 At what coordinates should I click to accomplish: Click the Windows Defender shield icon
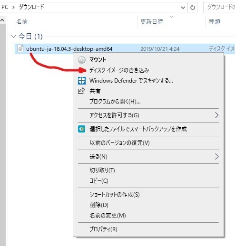(x=82, y=81)
